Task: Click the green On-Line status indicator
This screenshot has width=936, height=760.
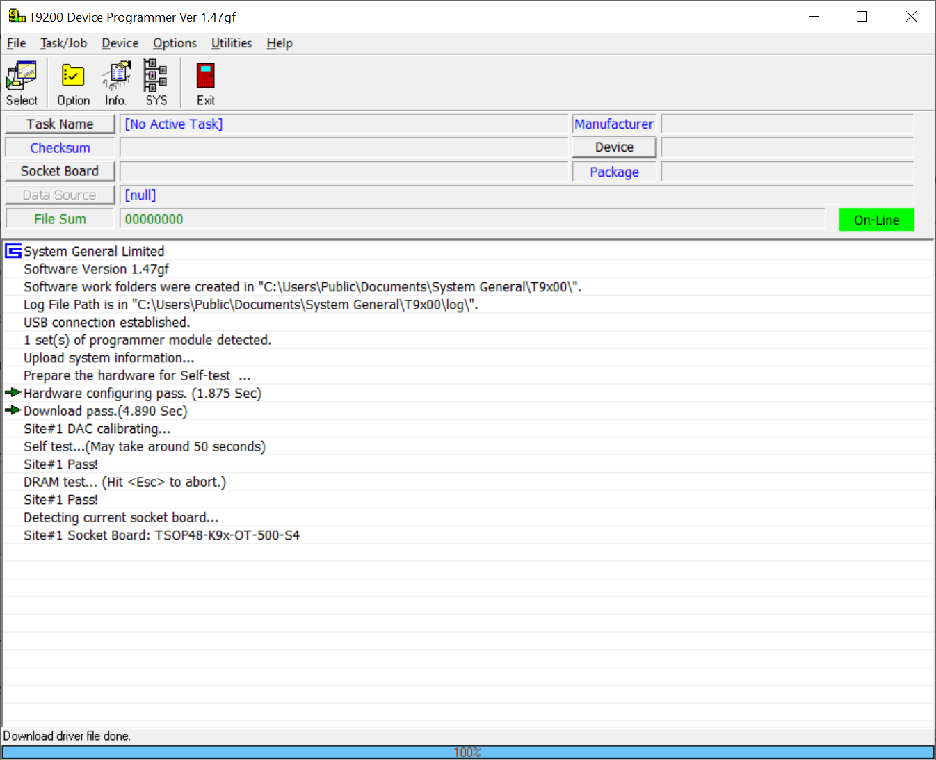Action: tap(876, 220)
